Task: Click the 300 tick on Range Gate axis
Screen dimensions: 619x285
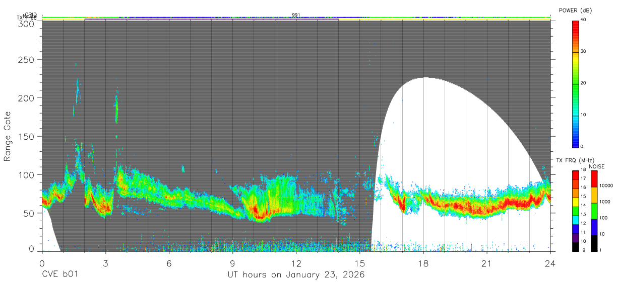Action: (27, 24)
